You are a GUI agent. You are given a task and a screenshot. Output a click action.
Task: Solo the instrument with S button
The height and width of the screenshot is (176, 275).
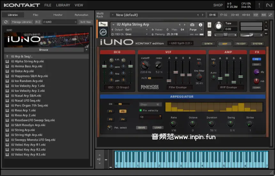click(x=209, y=25)
